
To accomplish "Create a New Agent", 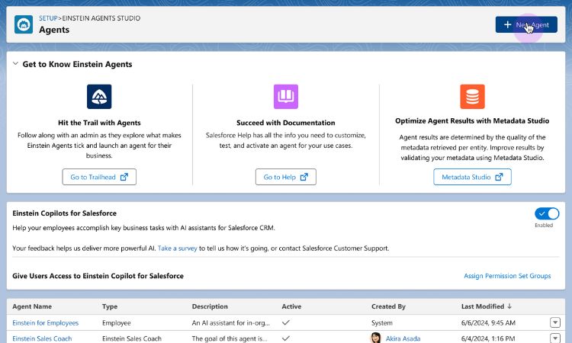I will tap(526, 24).
